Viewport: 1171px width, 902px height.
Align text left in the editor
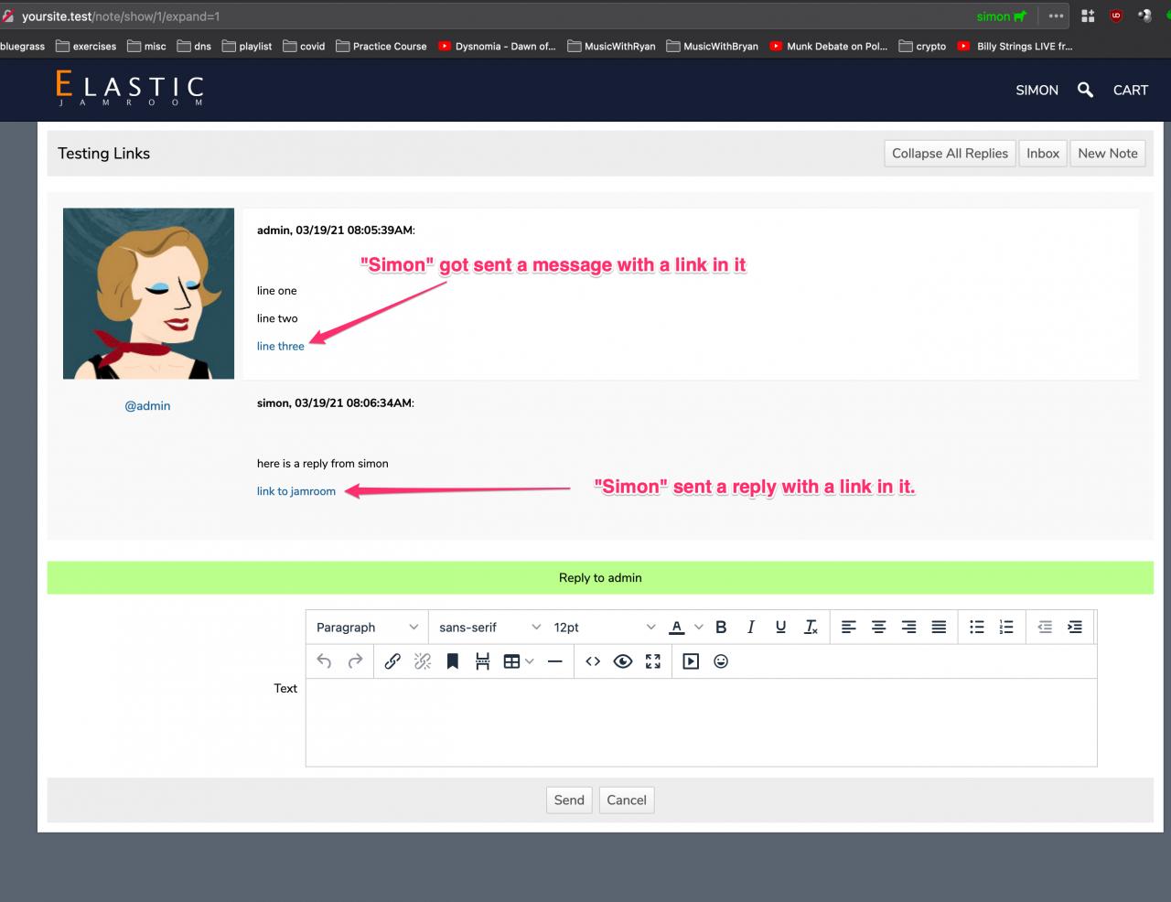(849, 628)
